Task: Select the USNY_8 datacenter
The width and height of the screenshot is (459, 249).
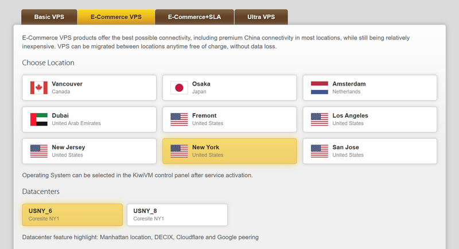Action: [177, 215]
